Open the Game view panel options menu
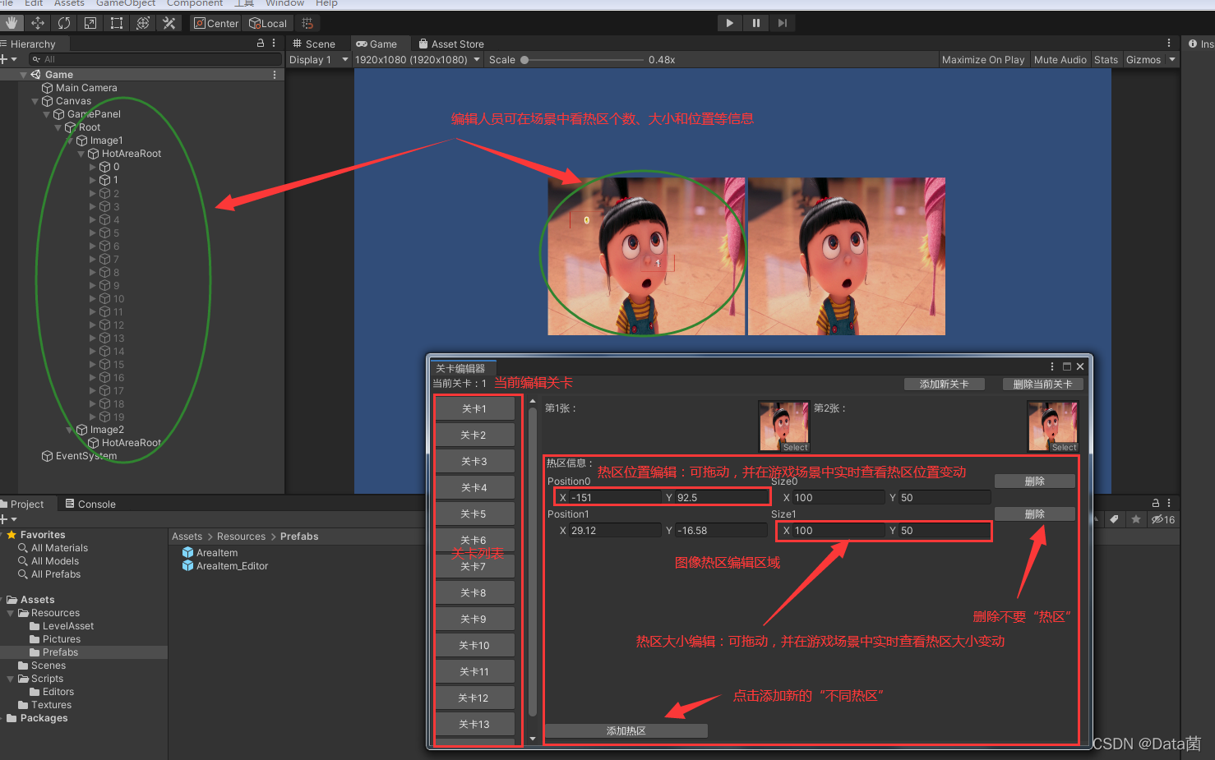This screenshot has width=1215, height=760. pyautogui.click(x=1169, y=44)
